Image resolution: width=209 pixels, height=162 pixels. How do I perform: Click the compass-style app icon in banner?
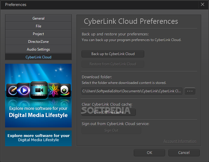(12, 90)
